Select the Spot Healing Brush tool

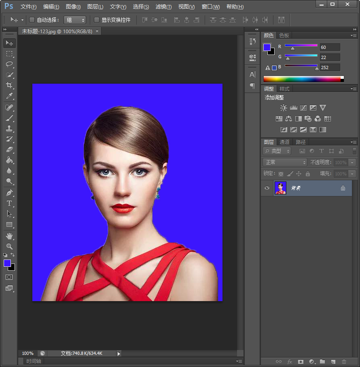point(9,108)
